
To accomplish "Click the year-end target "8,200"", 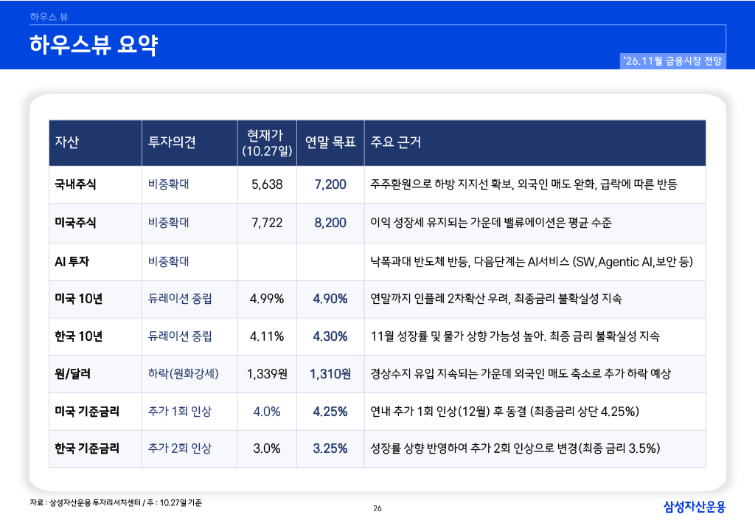I will point(330,223).
